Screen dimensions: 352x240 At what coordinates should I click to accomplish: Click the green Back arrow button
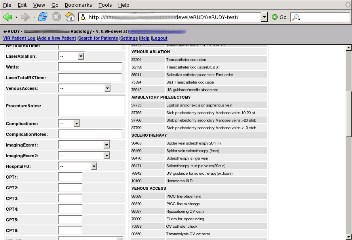(x=8, y=17)
